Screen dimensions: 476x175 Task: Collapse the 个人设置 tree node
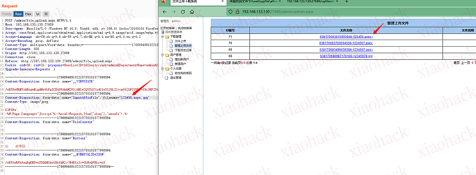coord(162,69)
